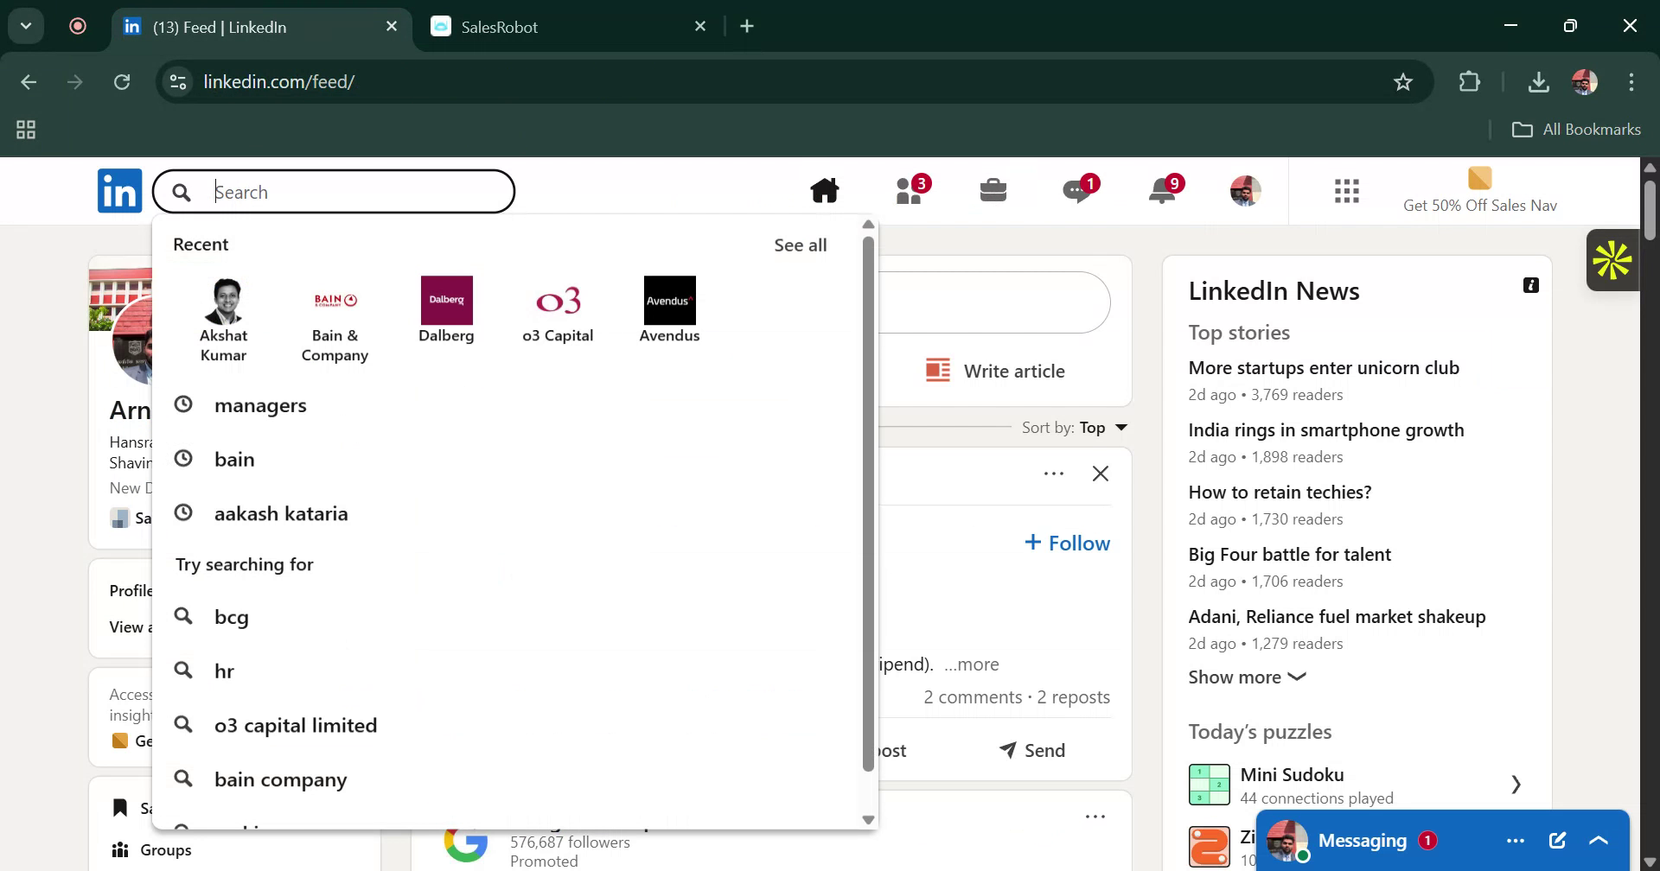
Task: Click See all recent searches
Action: [x=800, y=245]
